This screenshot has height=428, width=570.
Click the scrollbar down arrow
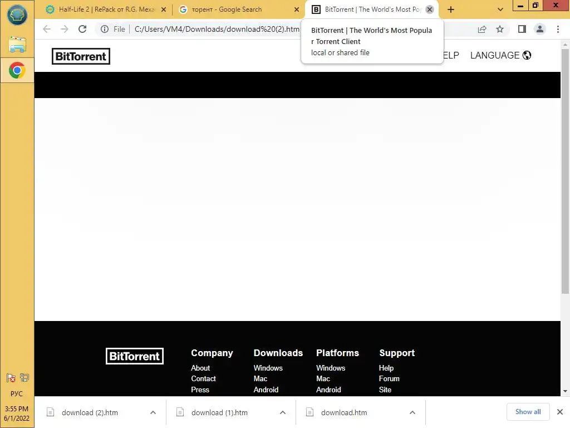(x=565, y=391)
